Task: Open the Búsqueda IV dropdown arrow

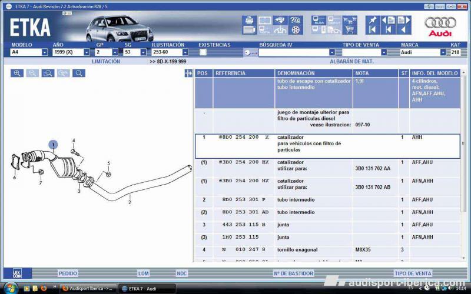Action: tap(331, 52)
